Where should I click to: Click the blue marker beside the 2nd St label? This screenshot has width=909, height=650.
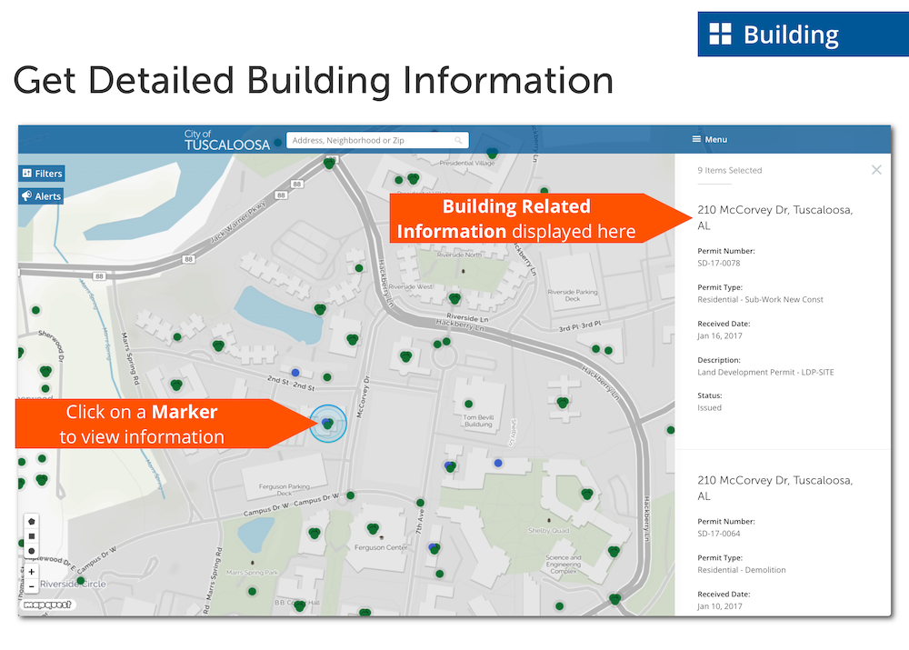point(295,372)
